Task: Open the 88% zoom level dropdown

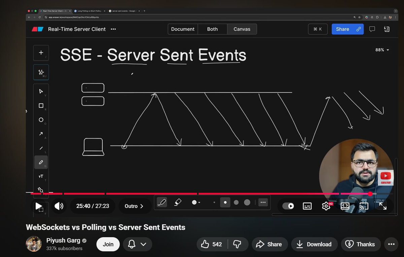Action: tap(382, 50)
